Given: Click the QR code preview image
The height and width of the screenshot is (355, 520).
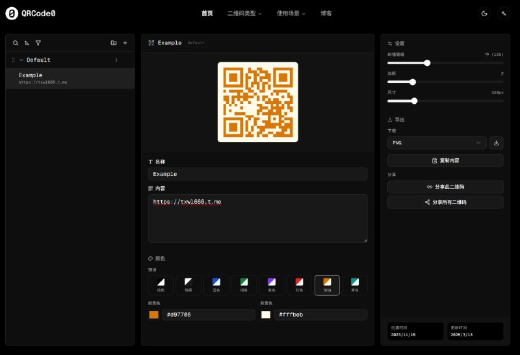Looking at the screenshot, I should coord(257,102).
